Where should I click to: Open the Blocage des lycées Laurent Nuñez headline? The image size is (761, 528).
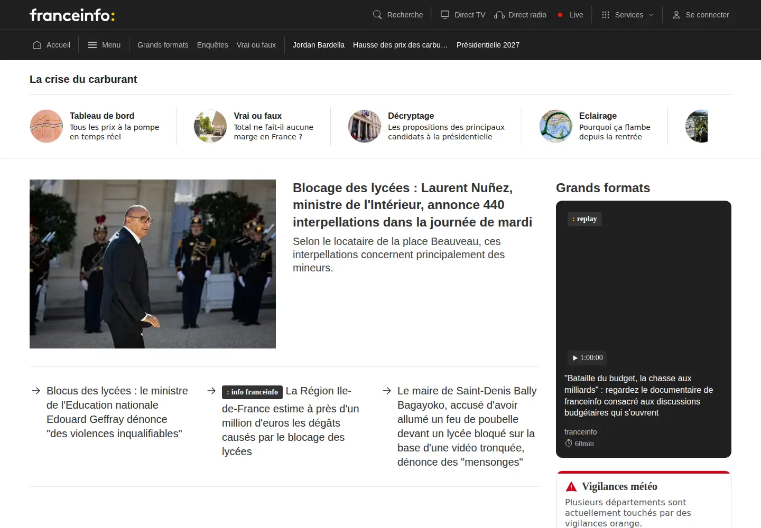(x=412, y=205)
